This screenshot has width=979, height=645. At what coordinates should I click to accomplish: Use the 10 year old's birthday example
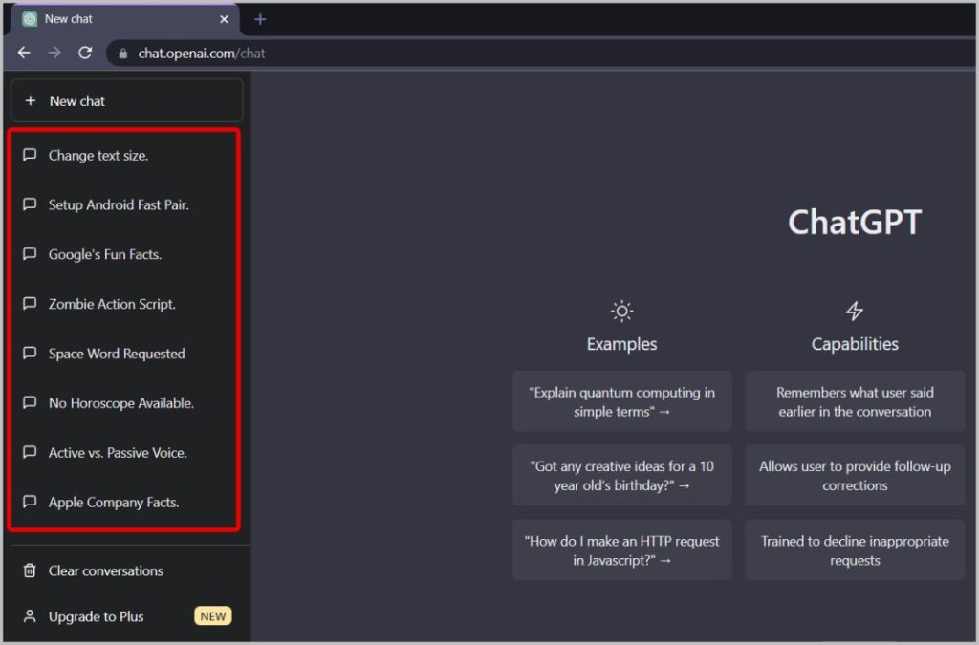621,476
